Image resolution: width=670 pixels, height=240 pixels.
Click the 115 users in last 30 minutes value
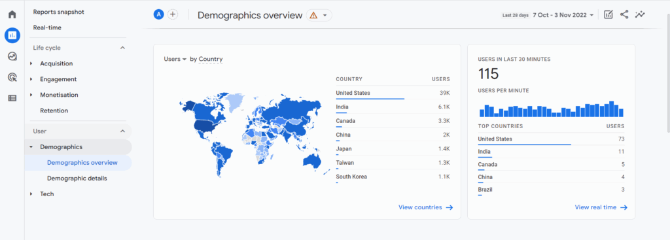(488, 75)
